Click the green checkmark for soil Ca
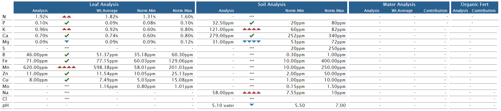Image resolution: width=501 pixels, height=111 pixels. pyautogui.click(x=252, y=35)
